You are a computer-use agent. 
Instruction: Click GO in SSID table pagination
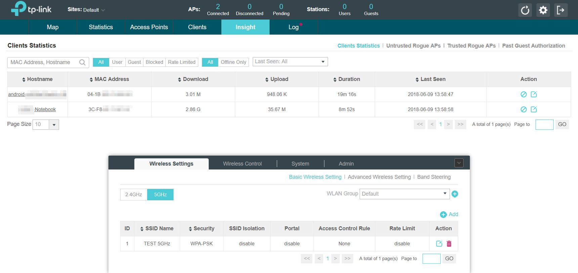(449, 259)
